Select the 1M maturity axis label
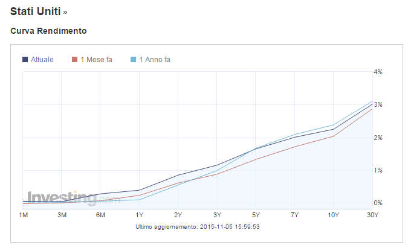Screen dimensions: 408x245 [x=24, y=215]
